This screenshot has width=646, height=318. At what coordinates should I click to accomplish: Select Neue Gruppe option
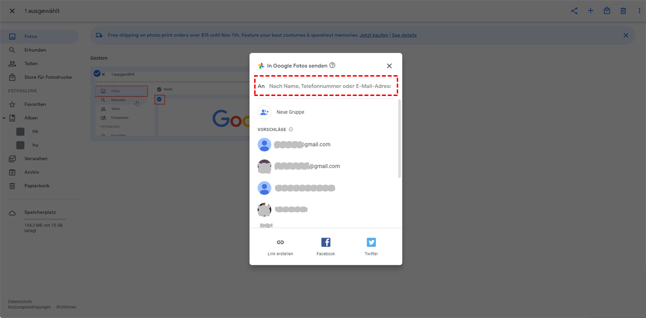[290, 112]
